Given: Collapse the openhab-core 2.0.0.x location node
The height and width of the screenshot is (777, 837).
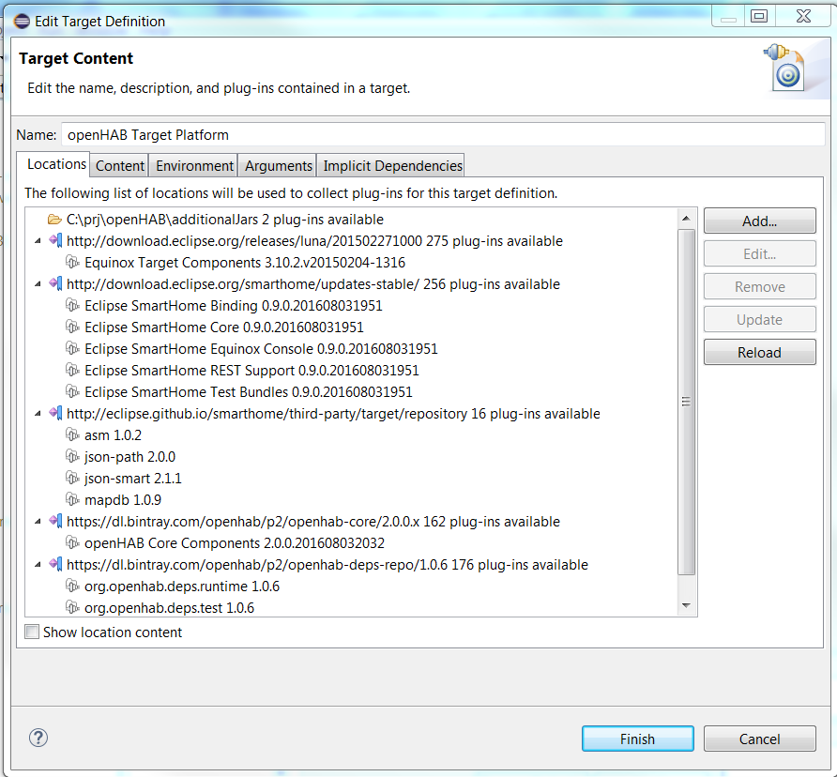Looking at the screenshot, I should coord(38,522).
